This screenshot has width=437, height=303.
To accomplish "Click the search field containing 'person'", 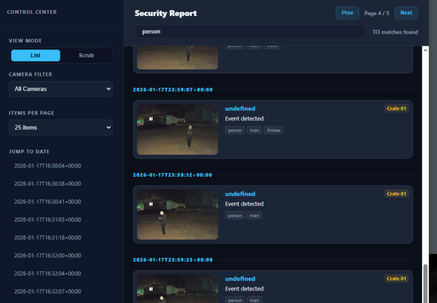I will 250,32.
